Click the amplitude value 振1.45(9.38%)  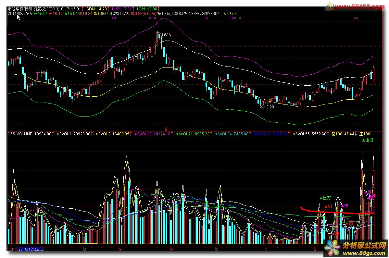[170, 14]
